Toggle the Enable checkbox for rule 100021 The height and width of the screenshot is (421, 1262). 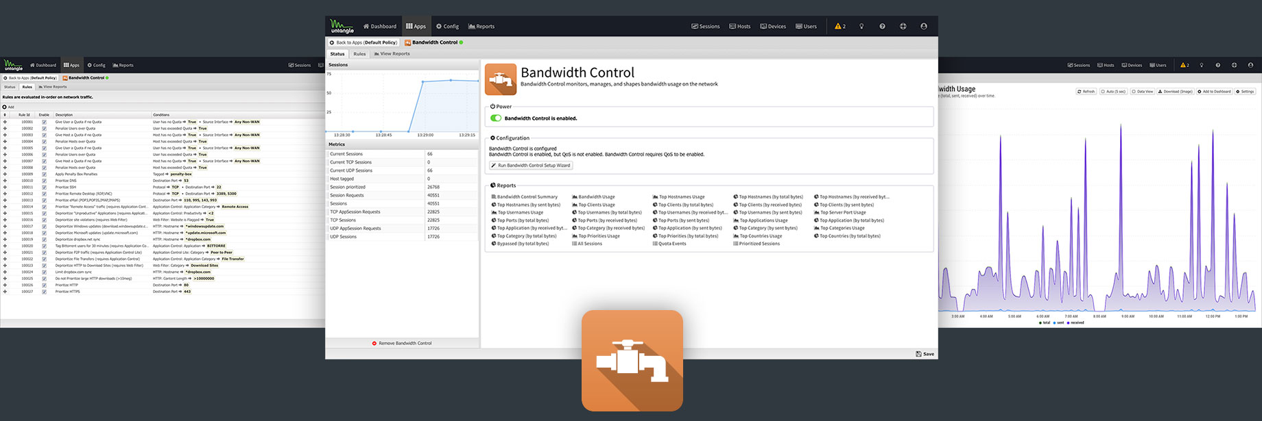tap(45, 253)
